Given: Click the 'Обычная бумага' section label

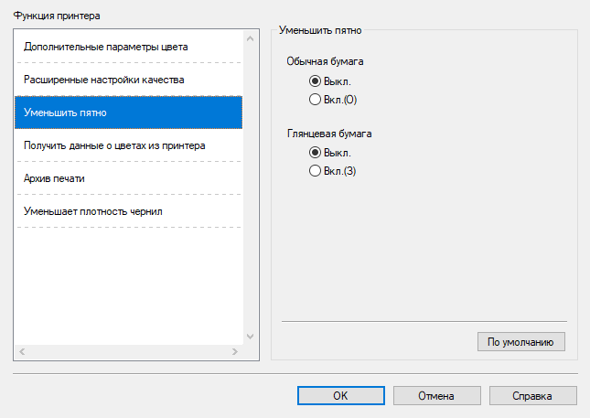Looking at the screenshot, I should click(326, 62).
